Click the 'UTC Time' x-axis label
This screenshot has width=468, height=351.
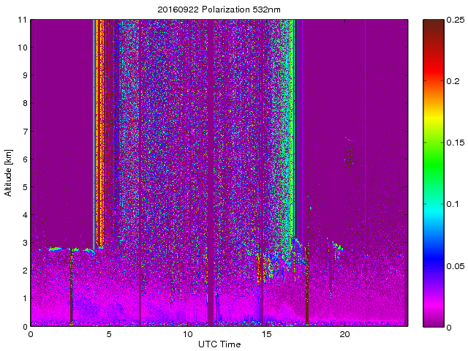click(219, 344)
